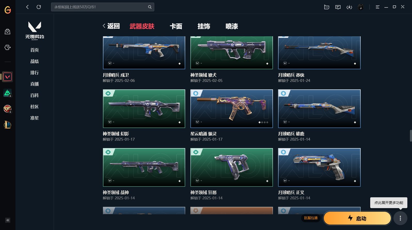Open the hamburger menu in title bar
The width and height of the screenshot is (412, 230).
coord(377,7)
